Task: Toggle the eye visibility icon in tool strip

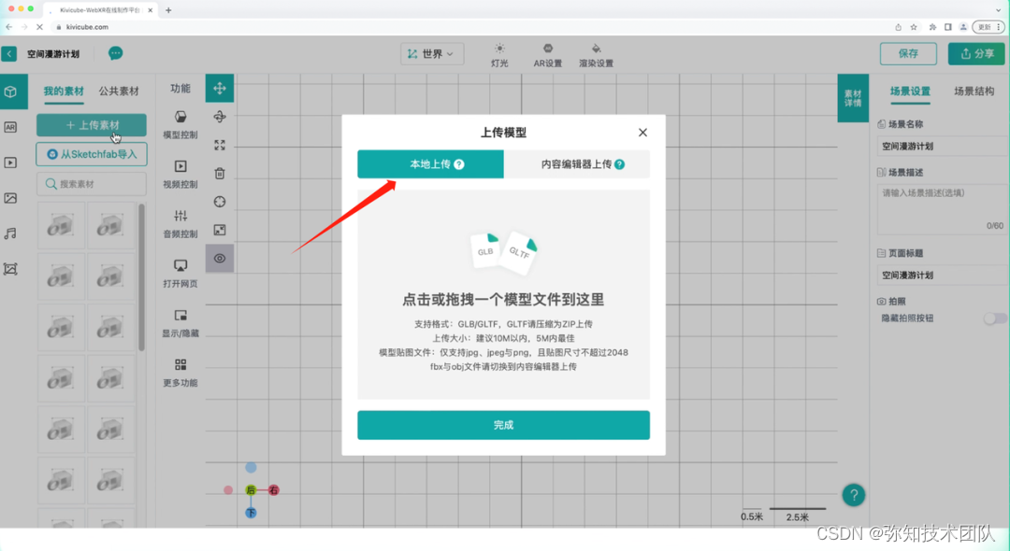Action: click(x=220, y=257)
